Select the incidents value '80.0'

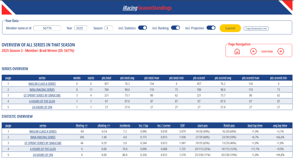[x=125, y=155]
